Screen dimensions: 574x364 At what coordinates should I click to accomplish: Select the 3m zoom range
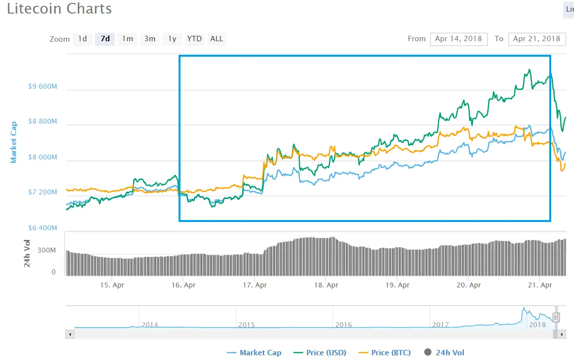(x=150, y=39)
